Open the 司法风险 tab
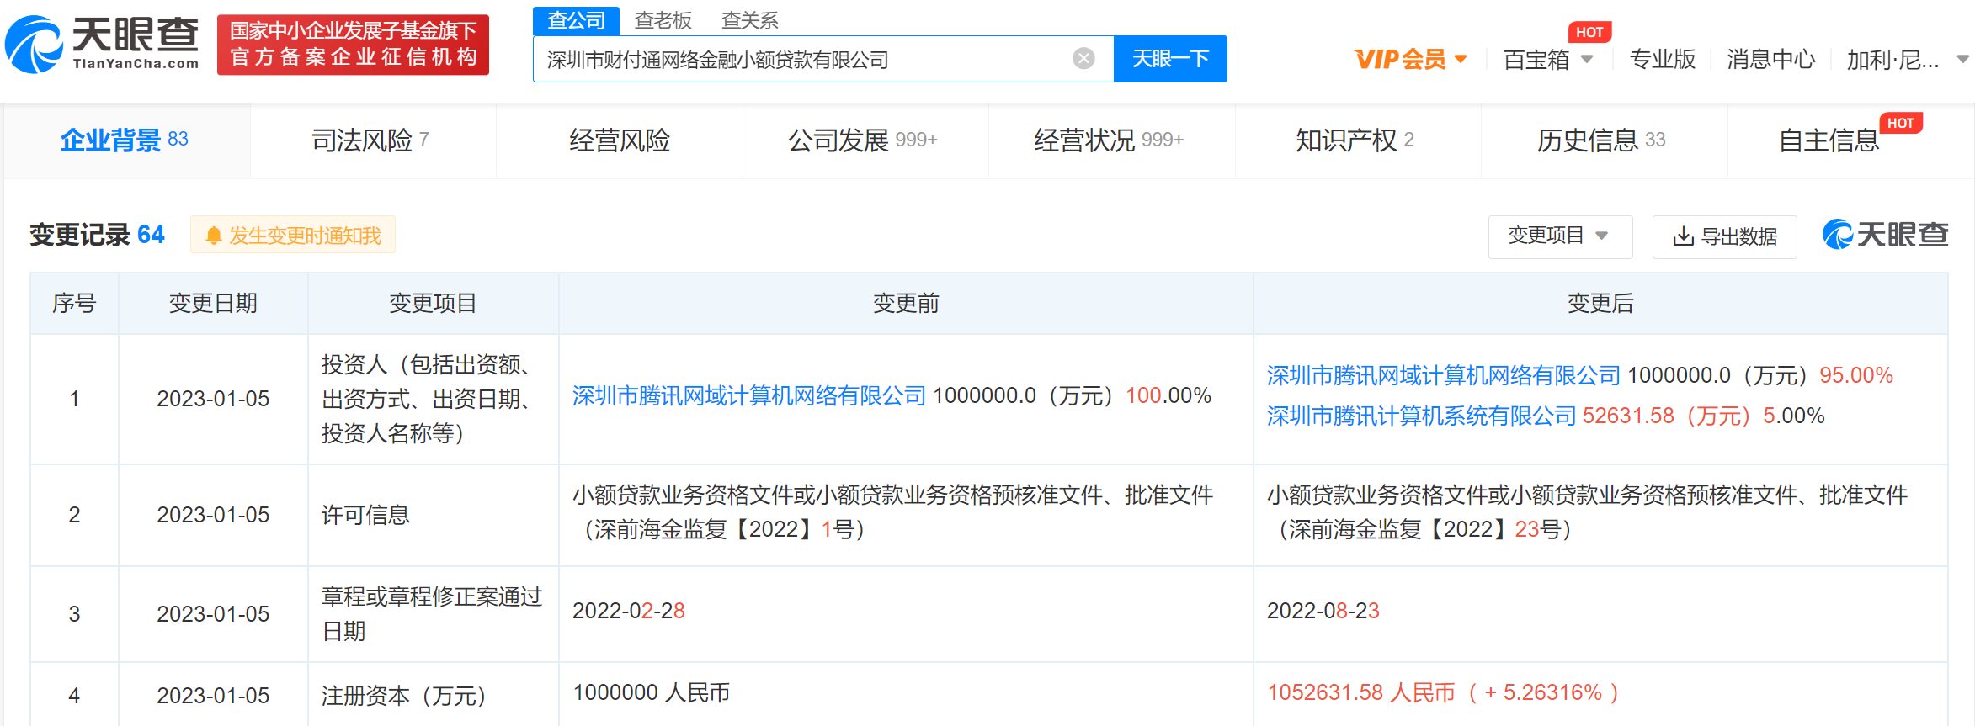Image resolution: width=1975 pixels, height=726 pixels. pos(371,140)
